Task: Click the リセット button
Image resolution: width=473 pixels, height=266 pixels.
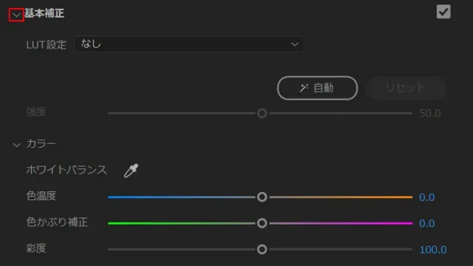Action: (x=406, y=88)
